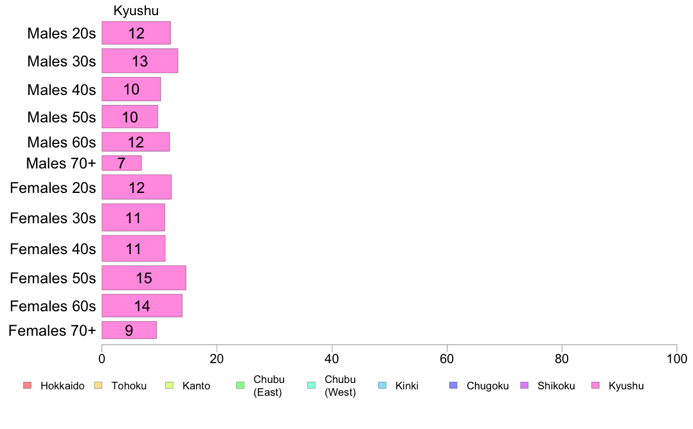
Task: Click the Males 20s bar
Action: 136,33
